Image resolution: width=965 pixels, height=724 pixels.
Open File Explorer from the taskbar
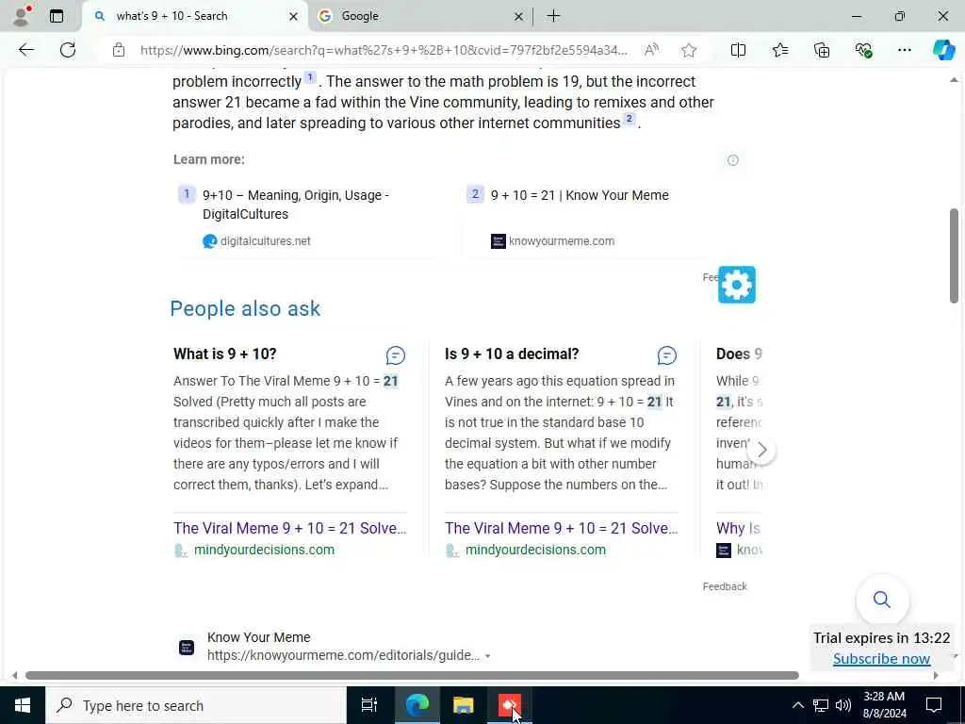(464, 705)
